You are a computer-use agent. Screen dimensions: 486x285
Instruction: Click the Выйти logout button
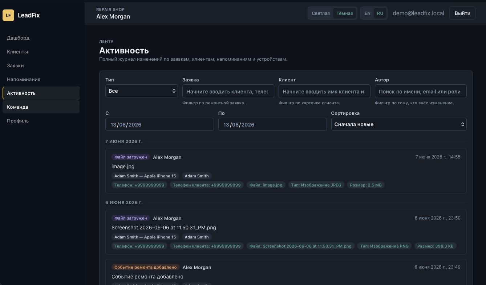[x=462, y=13]
